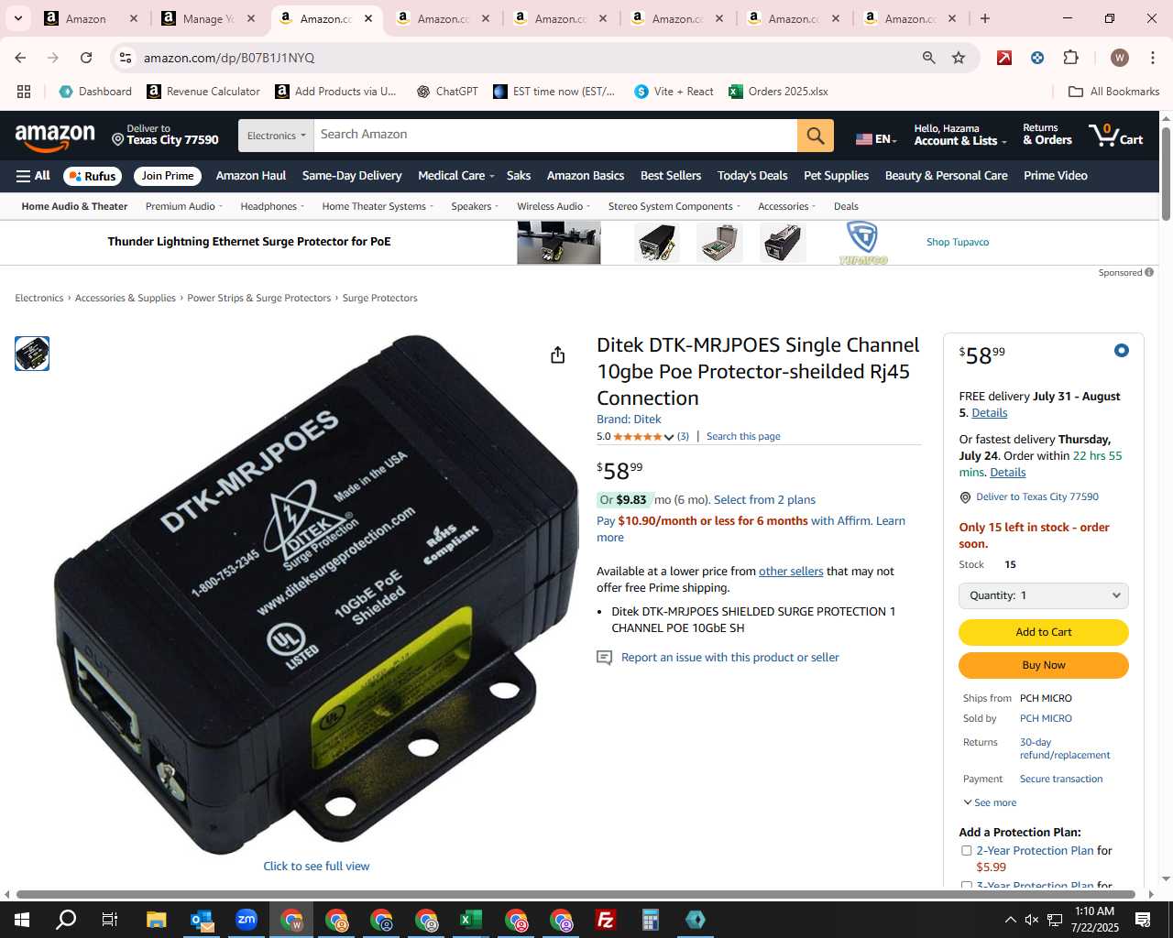
Task: Open the PCH MICRO sold-by link
Action: click(x=1046, y=719)
